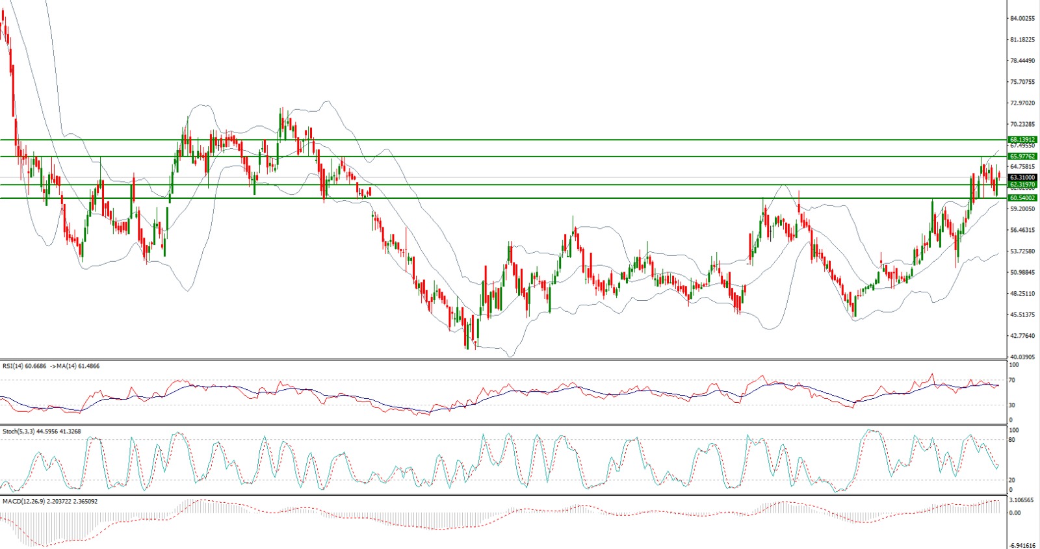Click the 84.00255 price axis value
Viewport: 1040px width, 549px height.
click(x=1022, y=19)
